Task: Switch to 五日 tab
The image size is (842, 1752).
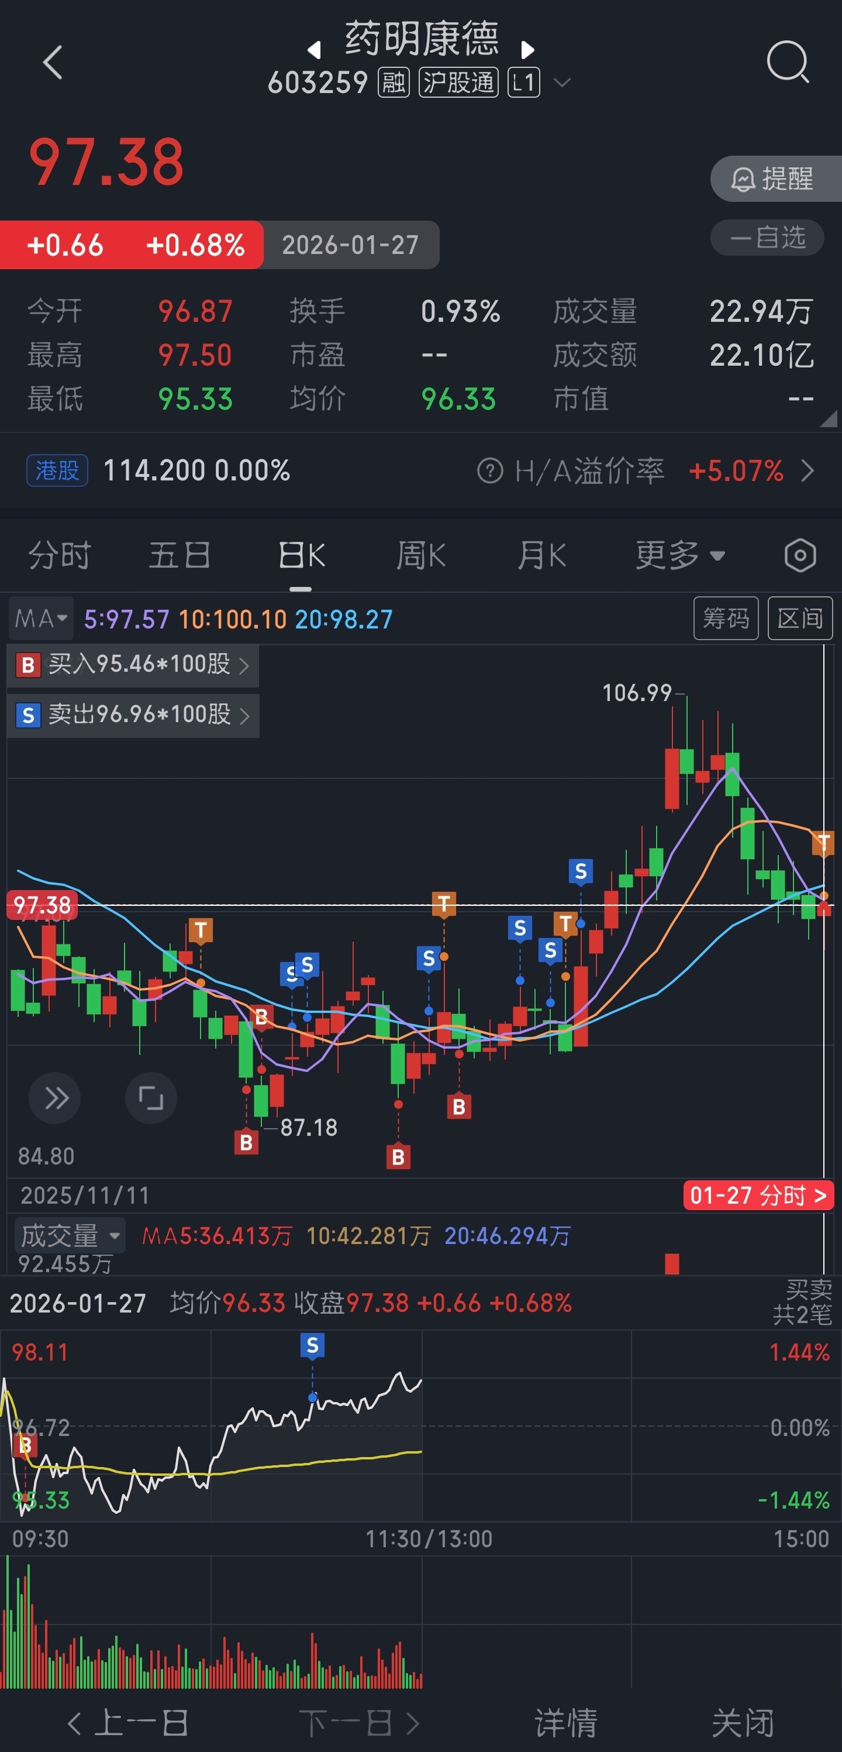Action: [180, 556]
